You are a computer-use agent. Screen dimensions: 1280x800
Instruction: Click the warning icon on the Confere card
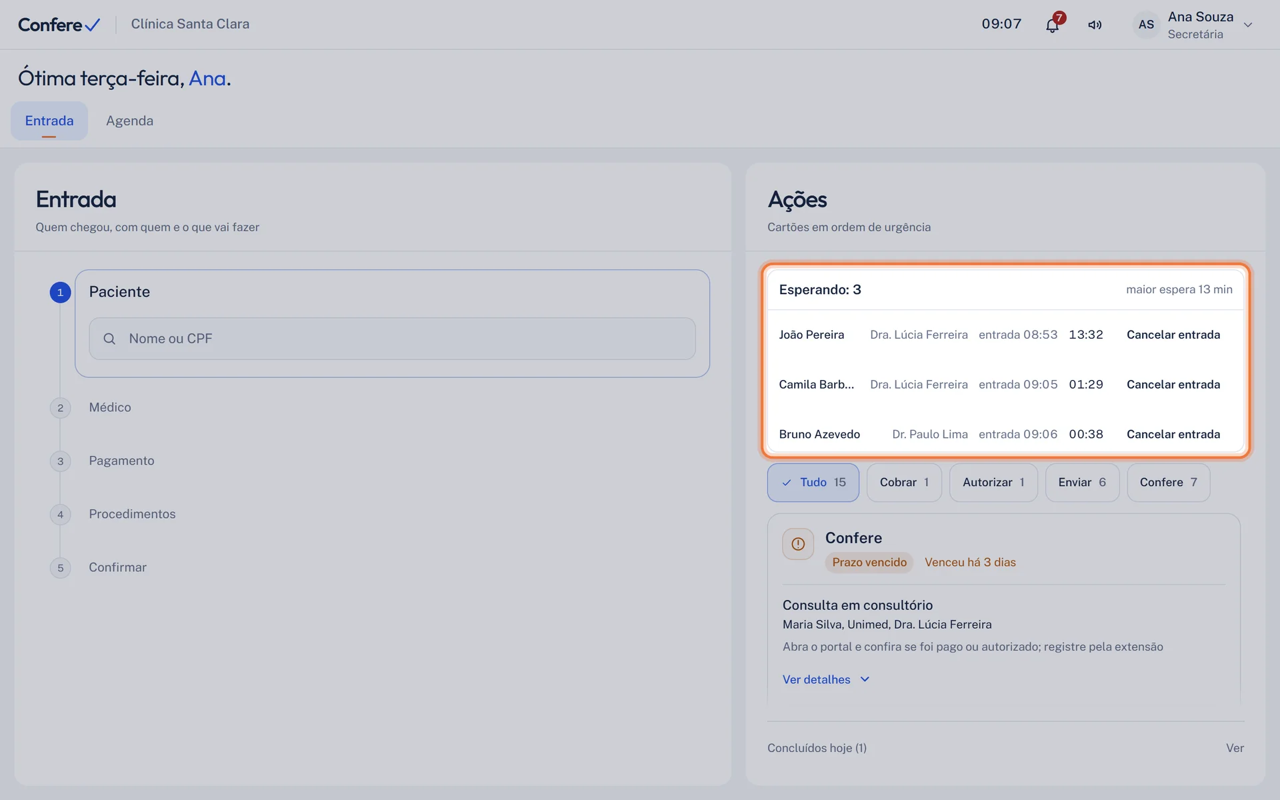pyautogui.click(x=798, y=544)
